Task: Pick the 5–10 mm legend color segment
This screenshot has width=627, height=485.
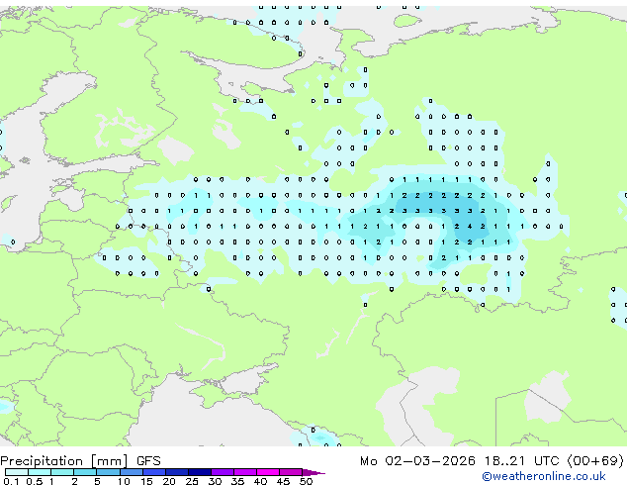Action: 108,472
